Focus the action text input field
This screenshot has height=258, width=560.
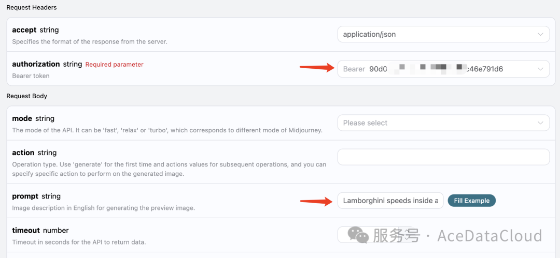[443, 157]
